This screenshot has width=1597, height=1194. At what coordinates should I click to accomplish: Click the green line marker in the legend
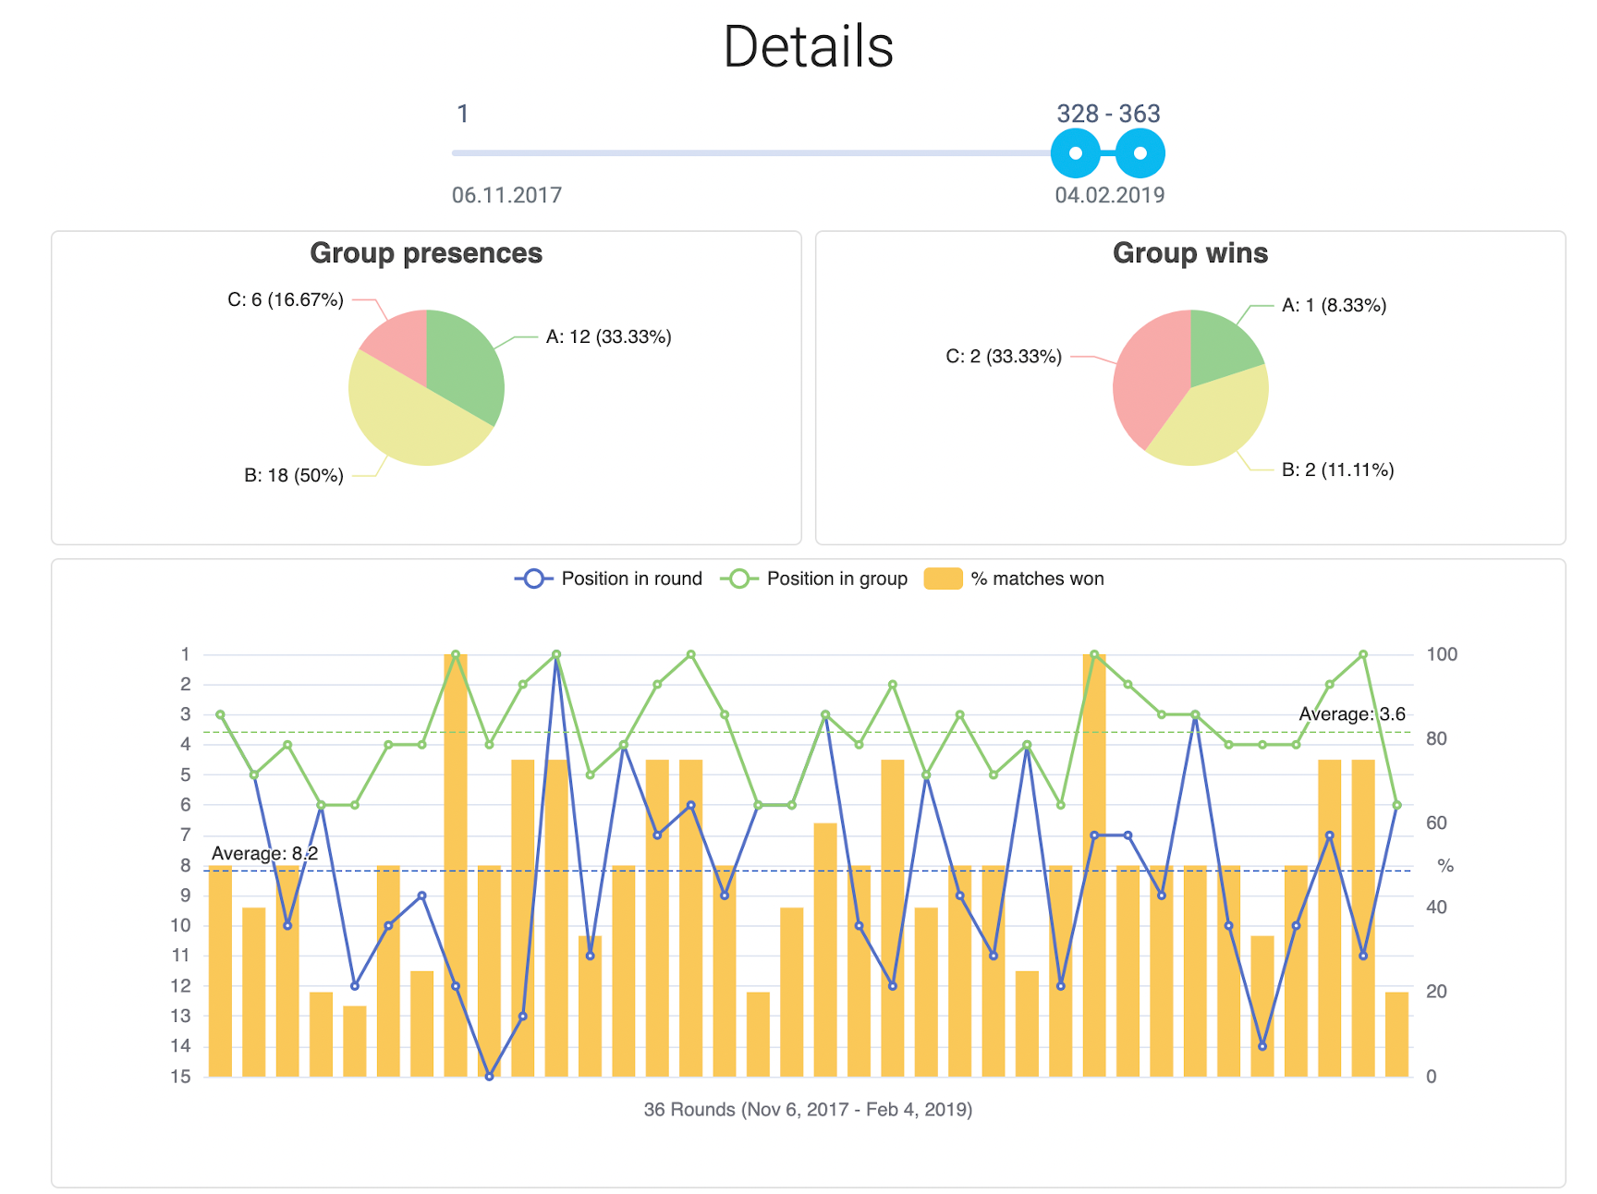click(738, 579)
